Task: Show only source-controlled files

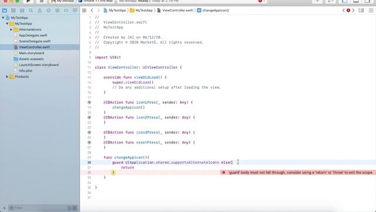Action: (75, 208)
